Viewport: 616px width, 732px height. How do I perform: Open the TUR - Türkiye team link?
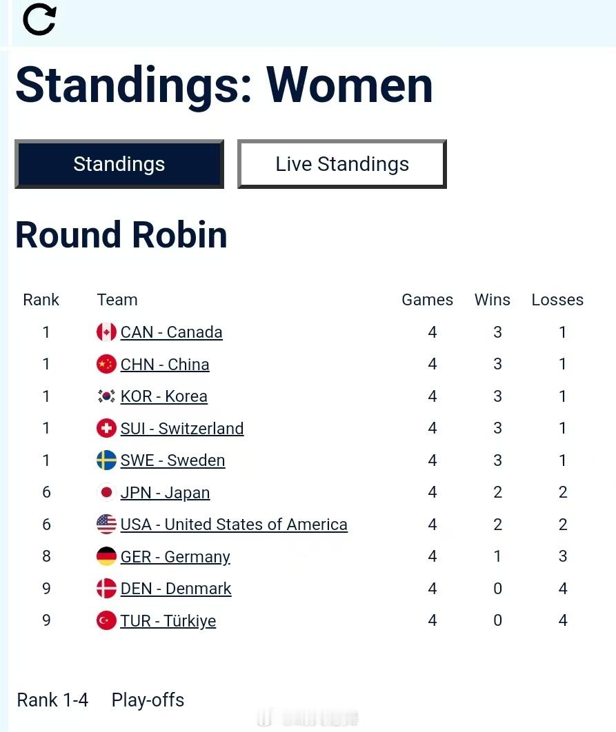click(x=168, y=620)
